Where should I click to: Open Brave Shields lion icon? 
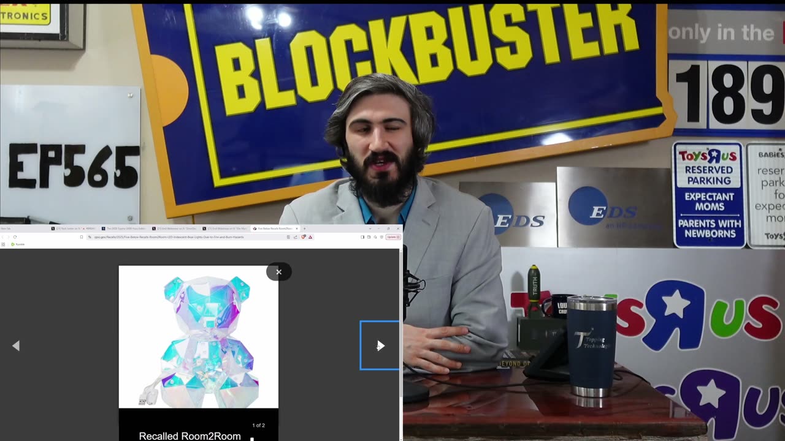pyautogui.click(x=304, y=237)
